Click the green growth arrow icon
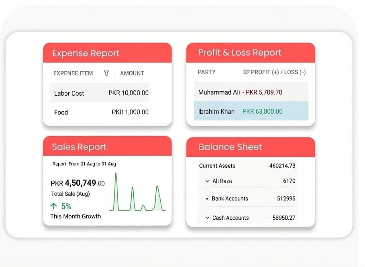Image resolution: width=365 pixels, height=267 pixels. point(54,206)
